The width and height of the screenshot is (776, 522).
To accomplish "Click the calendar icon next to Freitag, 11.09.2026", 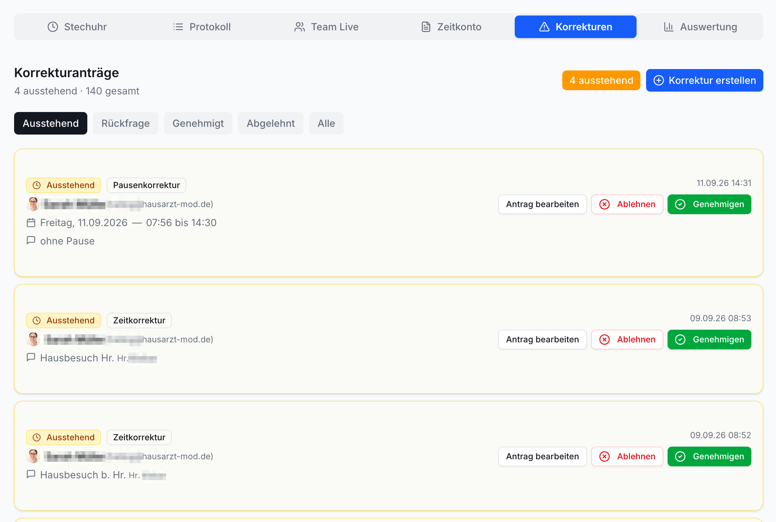I will click(31, 223).
